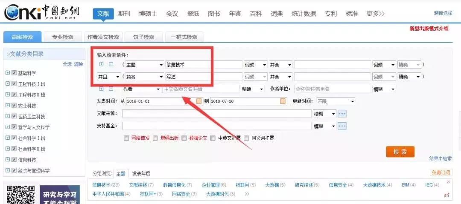
Task: Click the QR code image
Action: click(x=20, y=195)
